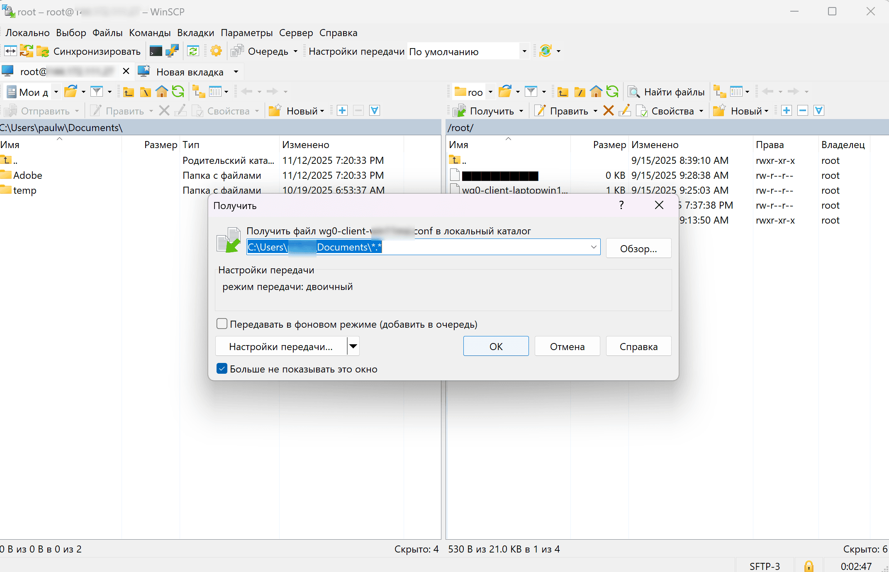This screenshot has height=572, width=889.
Task: Open the transfer settings button arrow in the dialog
Action: (x=353, y=346)
